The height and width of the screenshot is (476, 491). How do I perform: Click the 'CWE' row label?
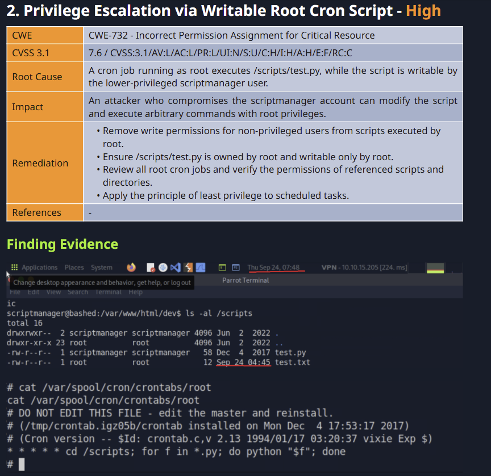tap(45, 35)
